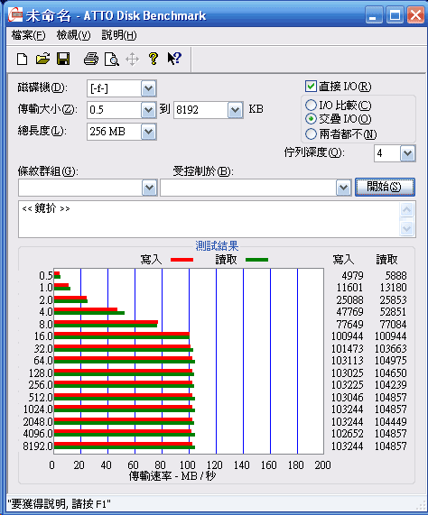This screenshot has height=515, width=428.
Task: Open a benchmark file via folder icon
Action: [x=42, y=60]
